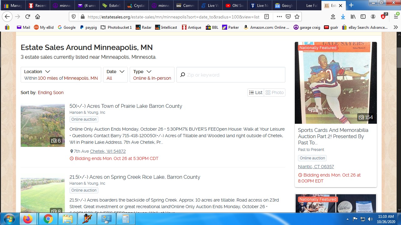
Task: Bookmark this page with the star icon
Action: coord(297,17)
